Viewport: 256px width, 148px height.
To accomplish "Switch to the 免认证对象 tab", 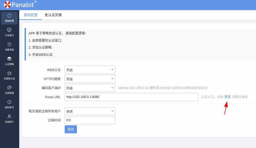I will click(x=53, y=15).
